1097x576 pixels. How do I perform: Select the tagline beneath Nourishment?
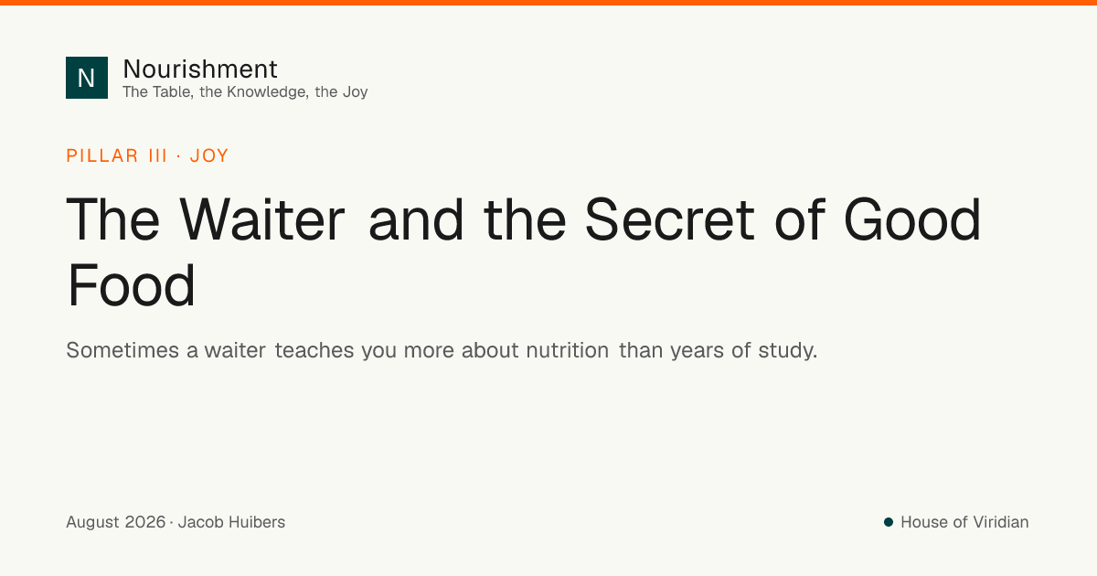tap(245, 91)
